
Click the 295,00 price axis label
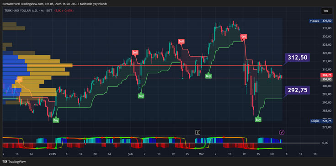click(327, 94)
